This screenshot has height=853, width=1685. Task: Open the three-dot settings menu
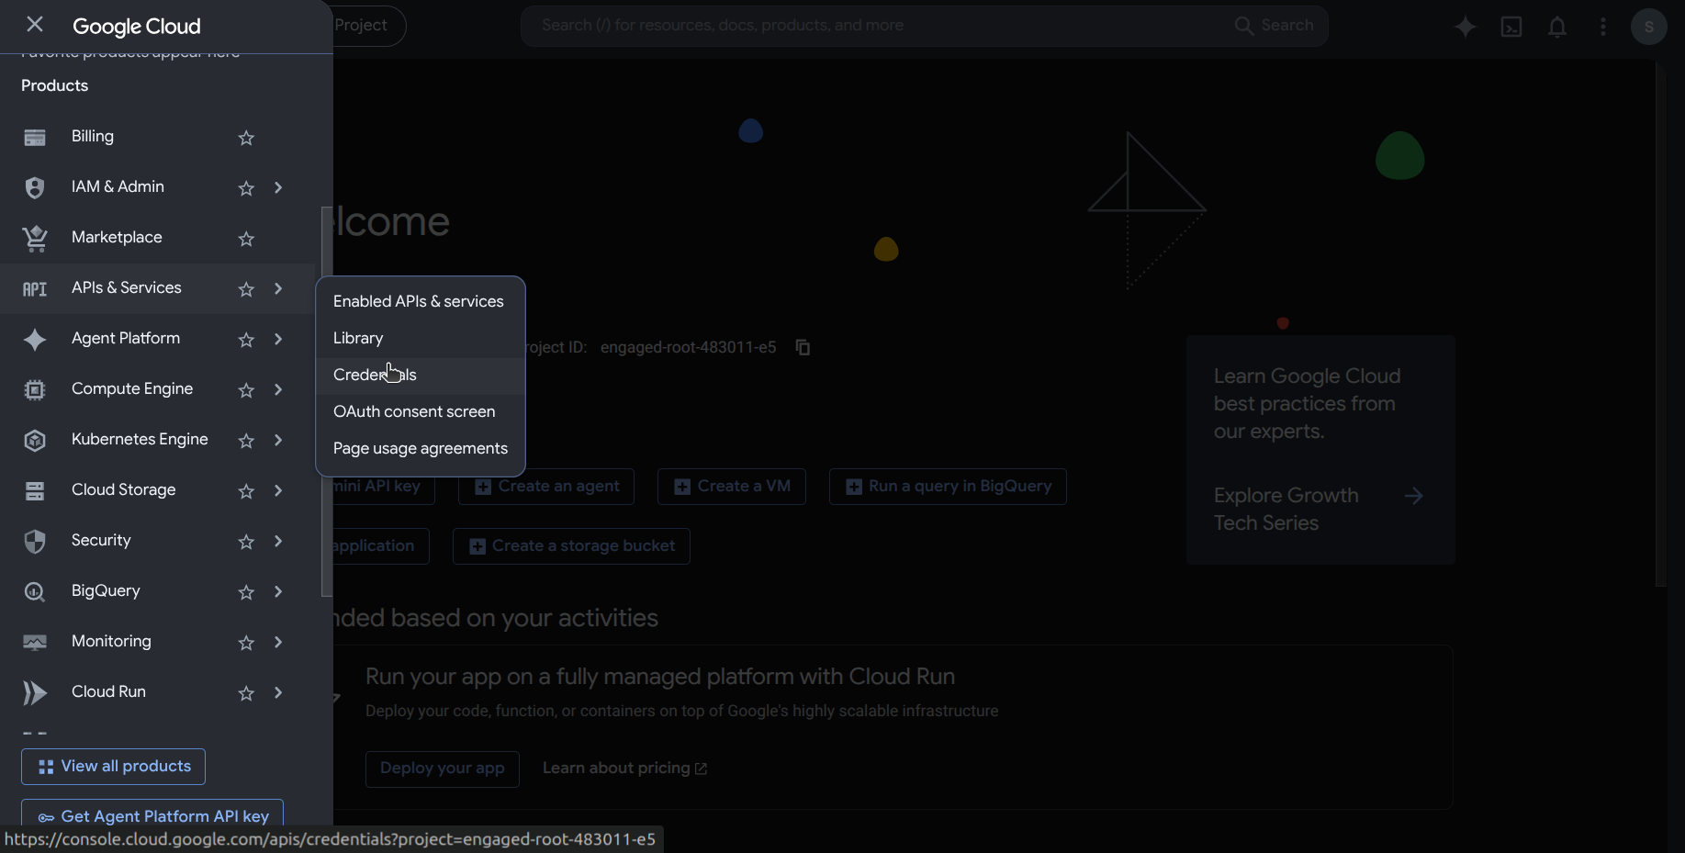point(1603,27)
